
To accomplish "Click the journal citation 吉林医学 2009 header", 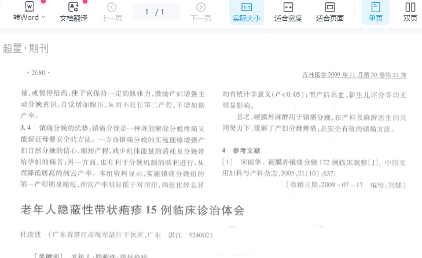I will [354, 75].
